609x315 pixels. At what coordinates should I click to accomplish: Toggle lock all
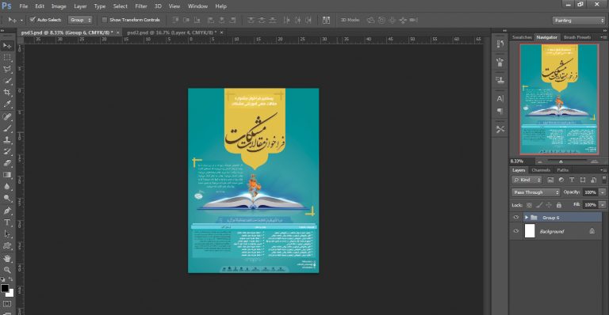point(559,205)
